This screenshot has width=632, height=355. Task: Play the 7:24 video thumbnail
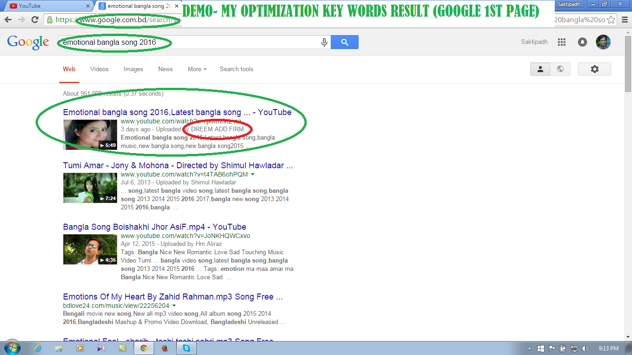coord(90,188)
